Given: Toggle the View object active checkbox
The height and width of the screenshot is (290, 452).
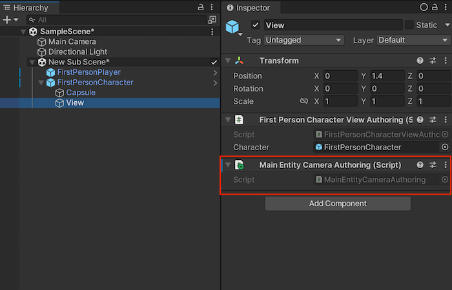Looking at the screenshot, I should click(256, 25).
